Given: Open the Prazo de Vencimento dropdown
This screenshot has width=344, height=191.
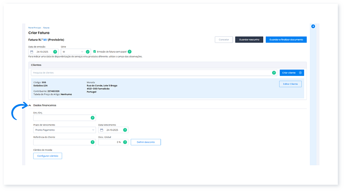Looking at the screenshot, I should 64,130.
